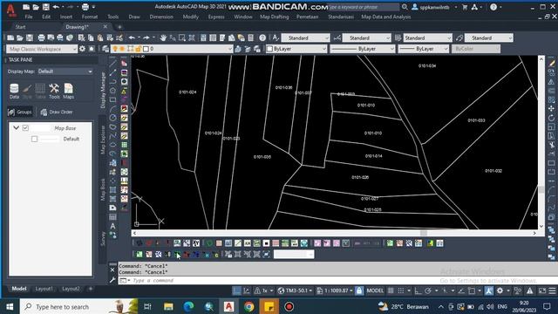
Task: Open the Map Drafting menu
Action: pos(275,17)
